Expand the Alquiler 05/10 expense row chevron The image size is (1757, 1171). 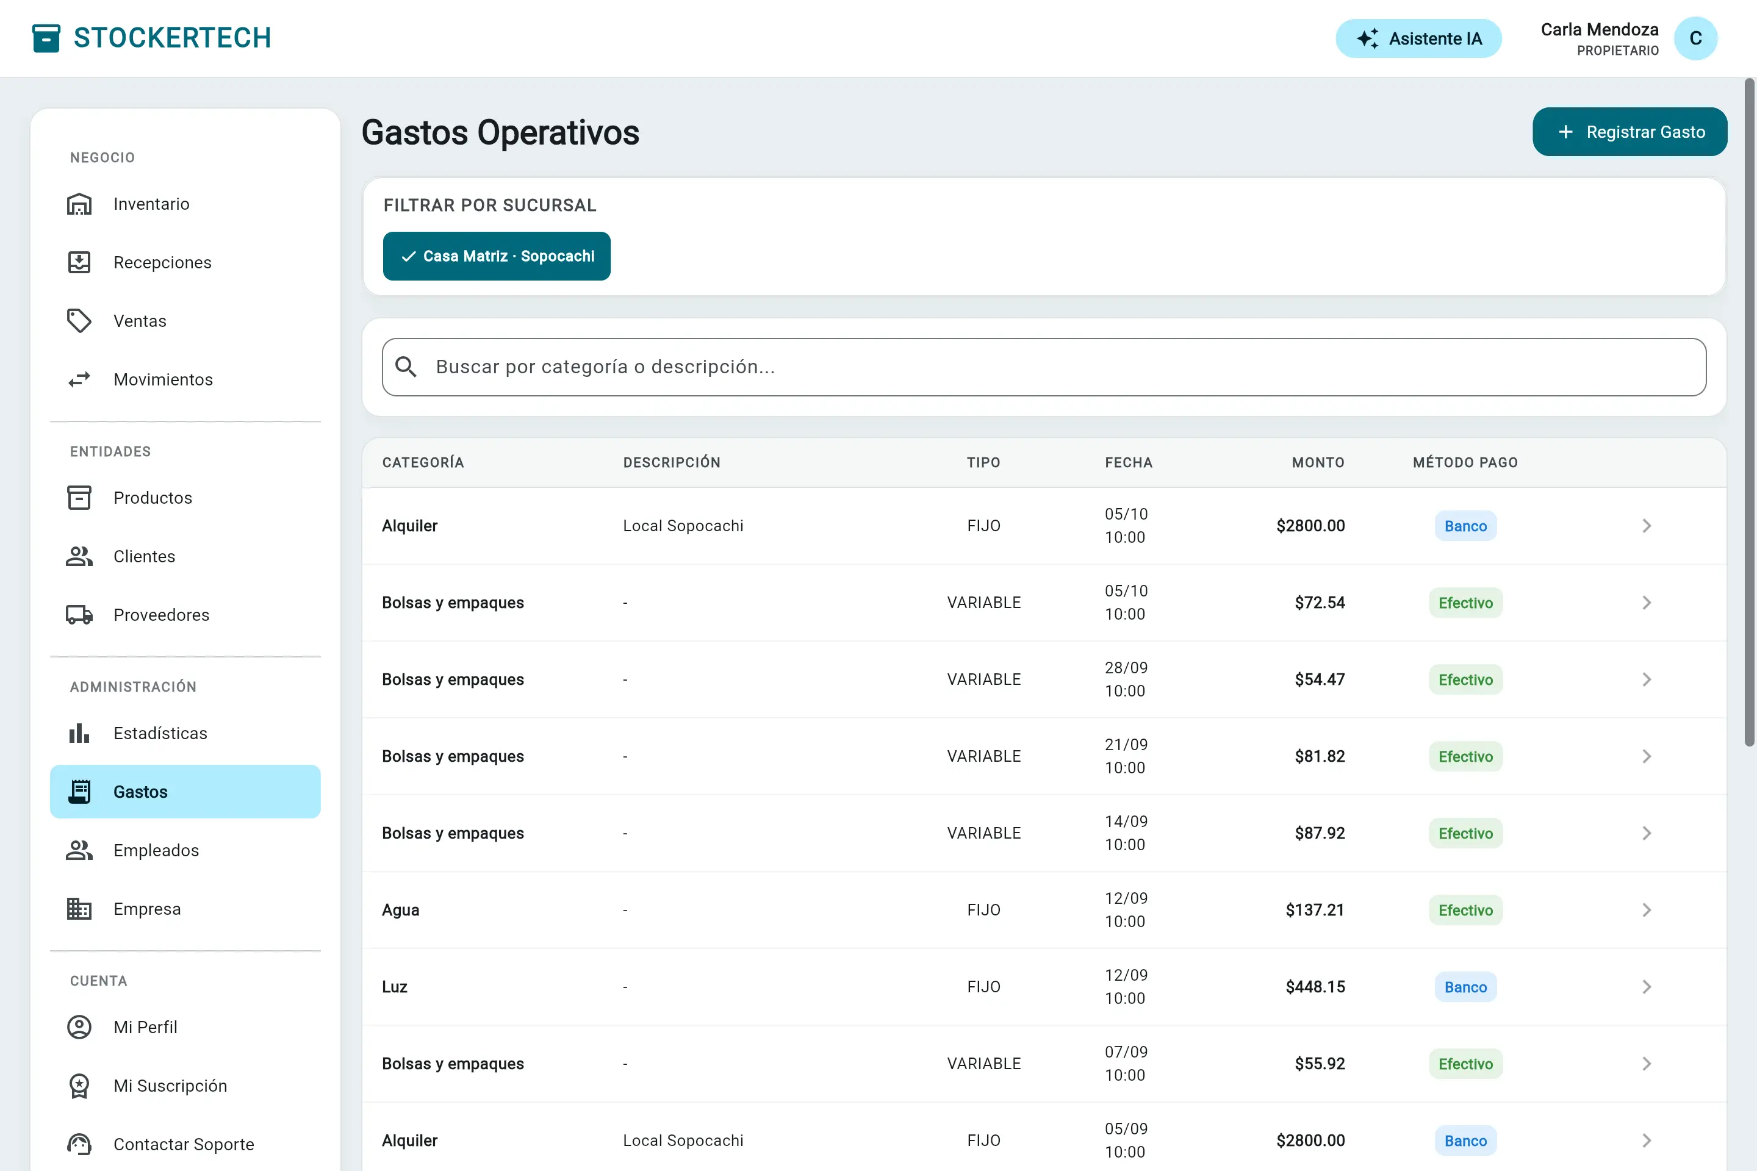click(1647, 526)
